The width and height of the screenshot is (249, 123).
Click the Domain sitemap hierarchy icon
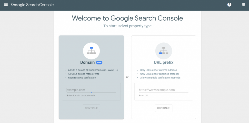click(x=91, y=51)
